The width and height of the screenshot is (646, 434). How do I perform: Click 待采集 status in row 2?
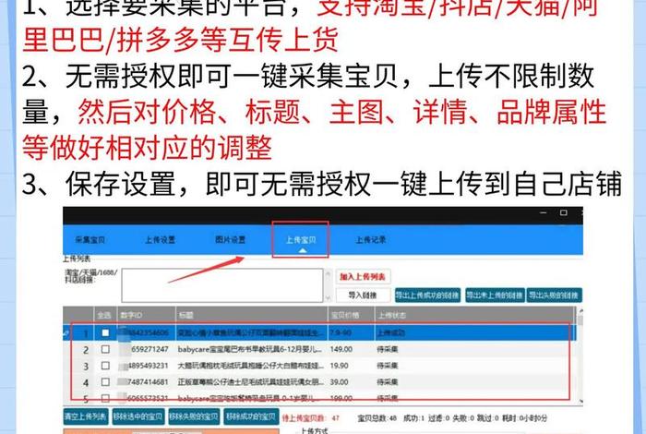coord(388,349)
